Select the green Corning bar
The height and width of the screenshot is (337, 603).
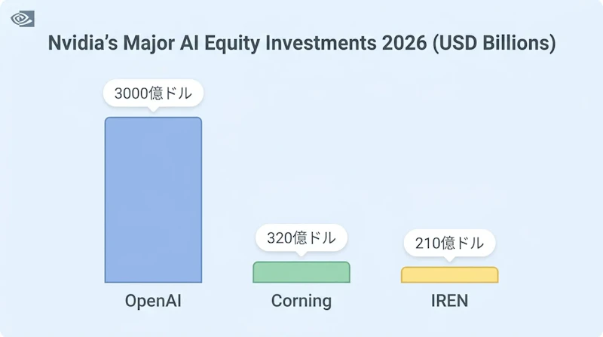[x=301, y=272]
